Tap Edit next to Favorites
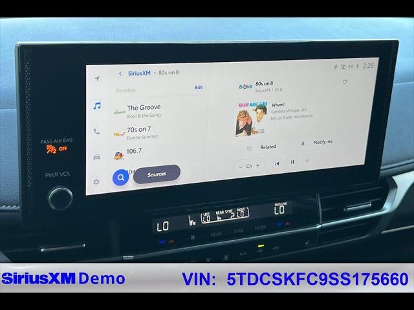The image size is (414, 310). [199, 88]
